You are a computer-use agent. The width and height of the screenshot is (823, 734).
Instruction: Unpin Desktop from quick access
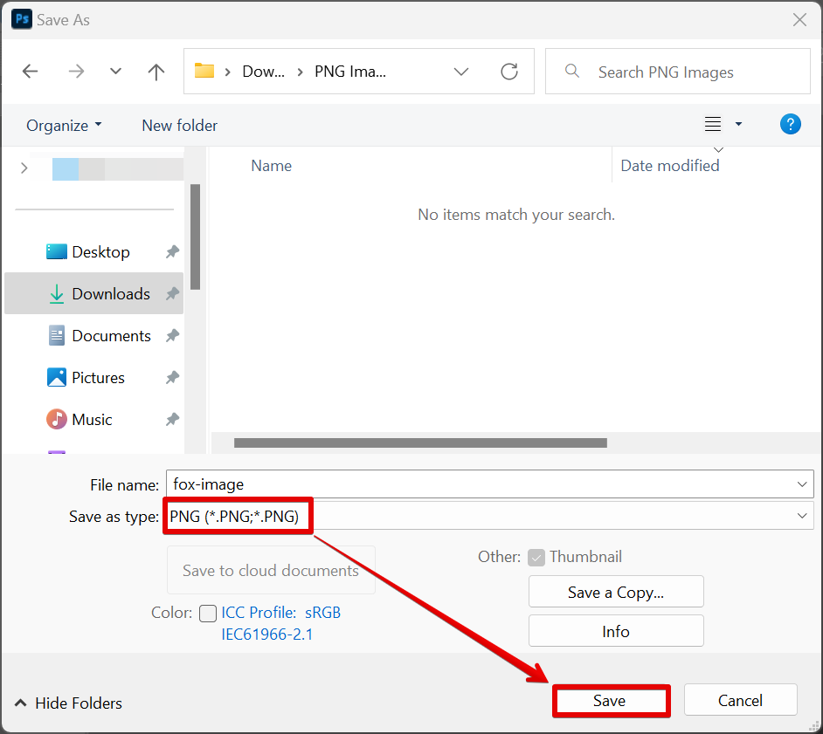point(172,252)
